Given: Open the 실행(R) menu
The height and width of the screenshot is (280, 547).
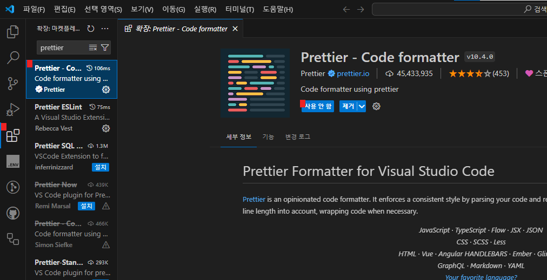Looking at the screenshot, I should tap(205, 9).
